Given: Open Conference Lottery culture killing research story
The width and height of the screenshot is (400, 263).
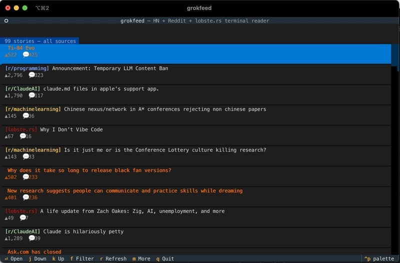Looking at the screenshot, I should click(195, 156).
